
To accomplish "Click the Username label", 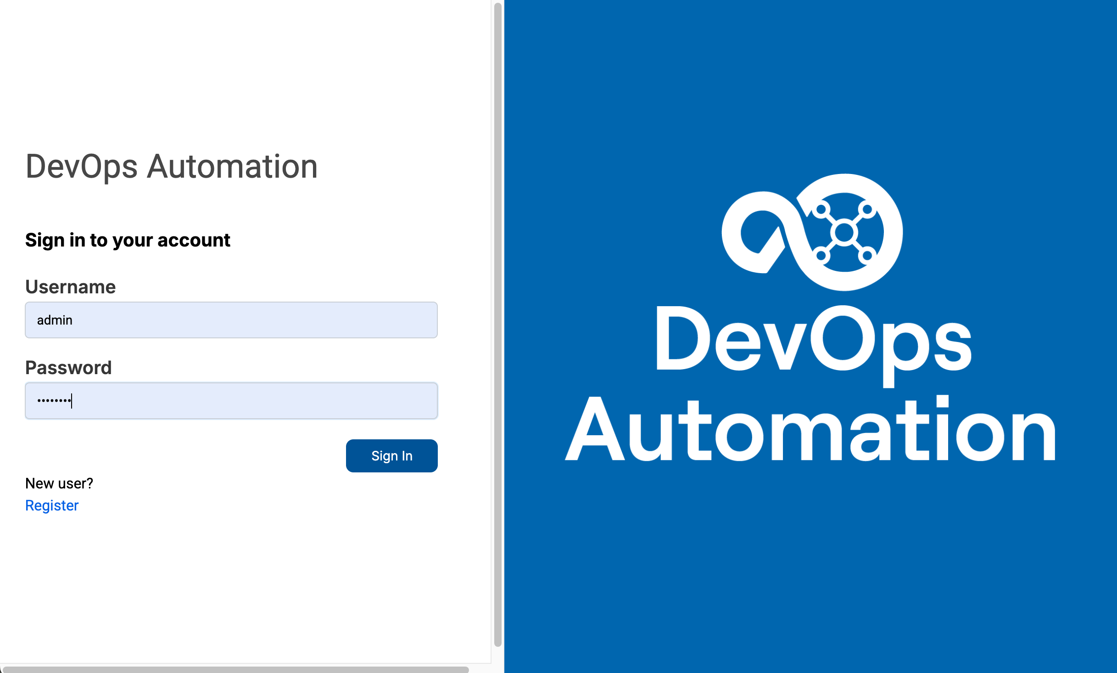I will (70, 287).
